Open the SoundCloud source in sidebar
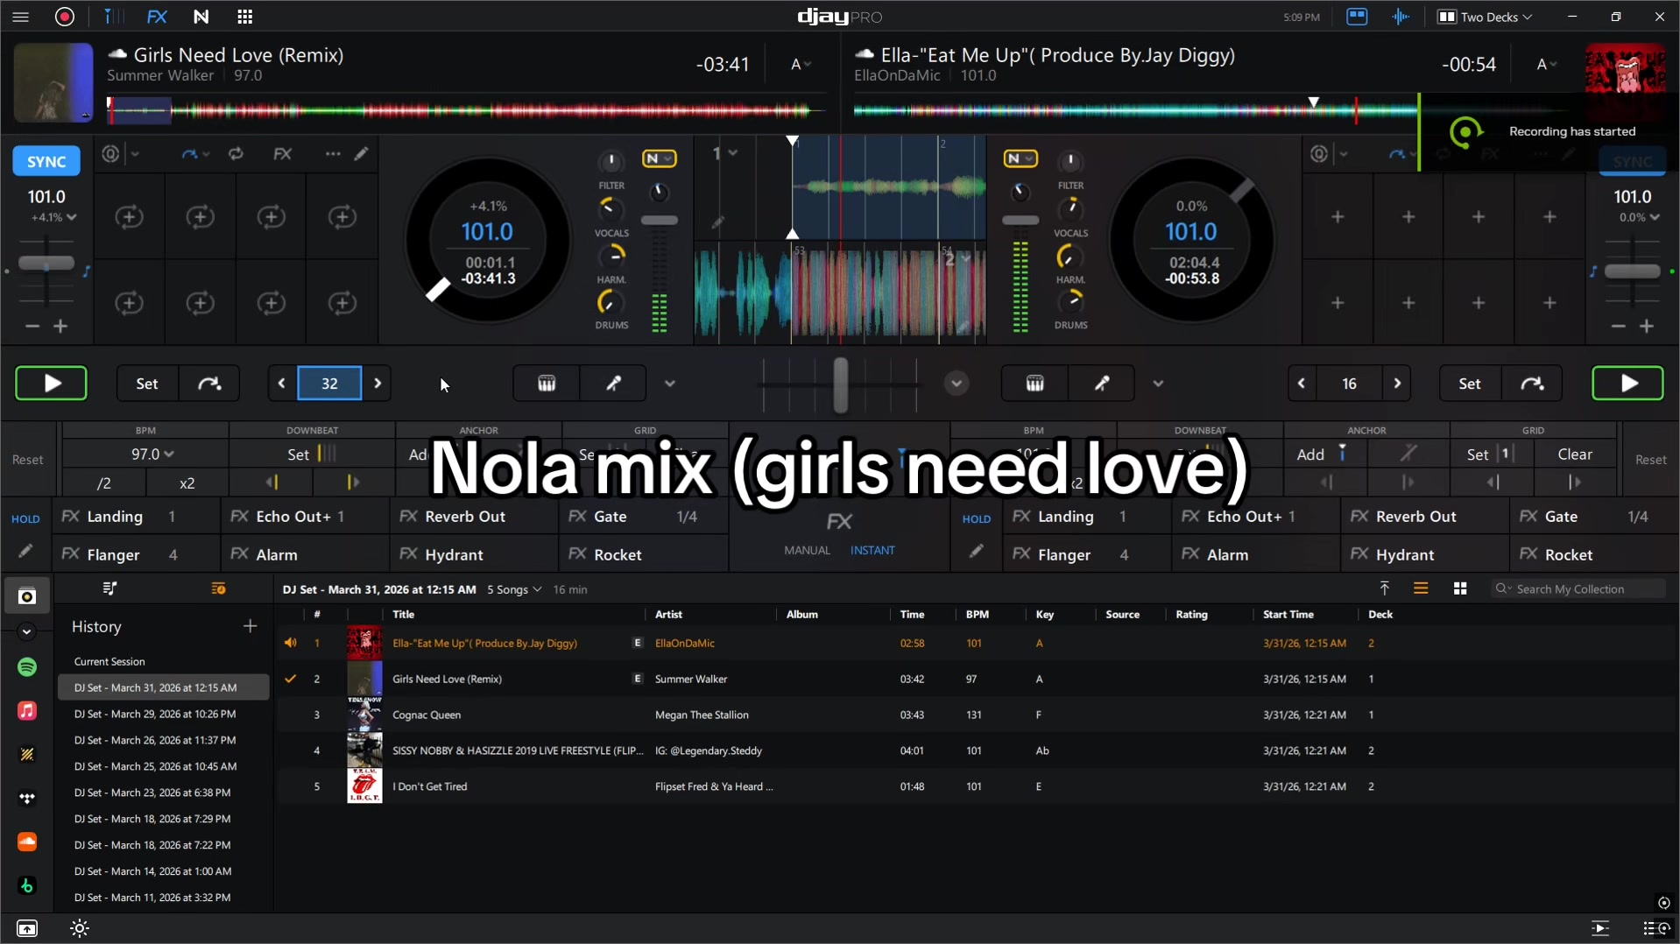The width and height of the screenshot is (1680, 944). 27,842
